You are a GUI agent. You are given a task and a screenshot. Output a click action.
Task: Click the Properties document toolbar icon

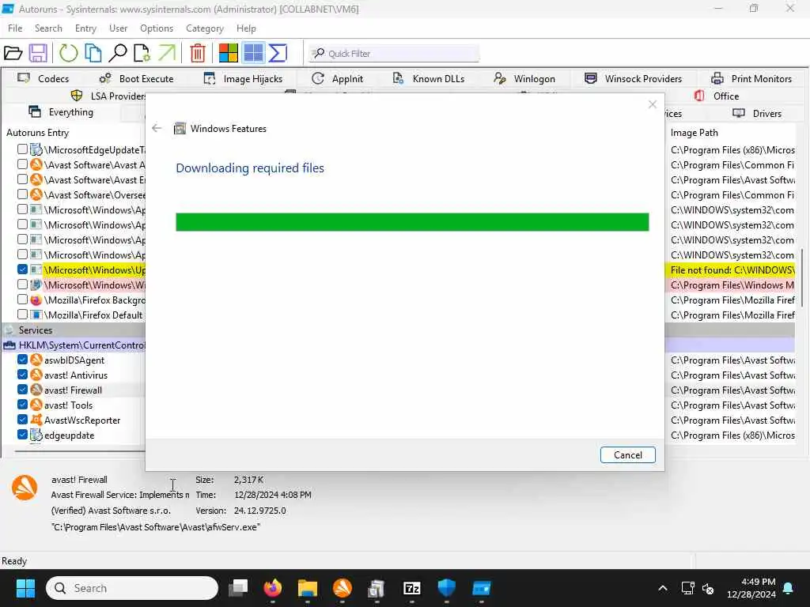click(142, 53)
